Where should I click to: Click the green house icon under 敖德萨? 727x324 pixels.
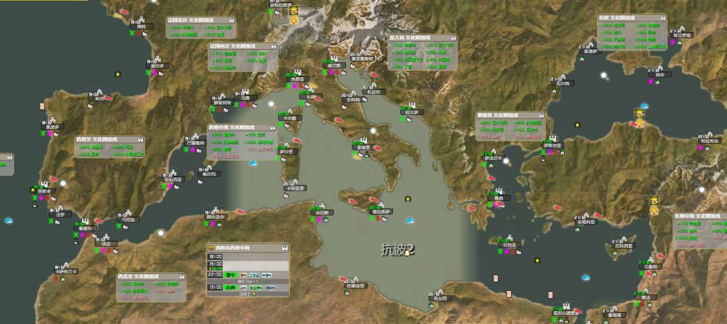[x=582, y=58]
